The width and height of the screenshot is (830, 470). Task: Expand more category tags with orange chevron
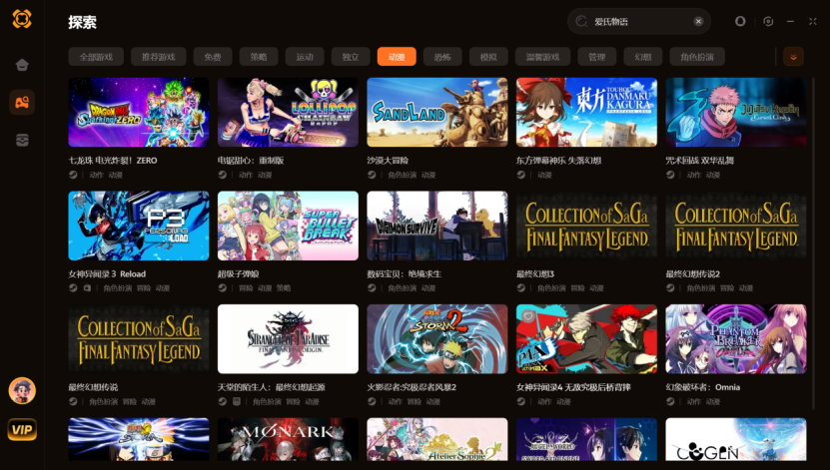(793, 57)
